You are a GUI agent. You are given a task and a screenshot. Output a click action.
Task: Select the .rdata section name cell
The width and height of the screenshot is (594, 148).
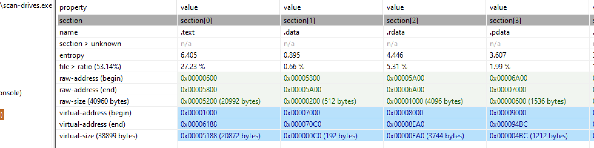click(x=395, y=32)
